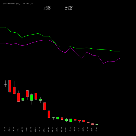Select the red candle for 02 Mar
This screenshot has height=136, width=136.
tap(49, 114)
